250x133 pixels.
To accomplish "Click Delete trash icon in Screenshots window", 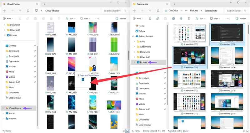I will [189, 18].
